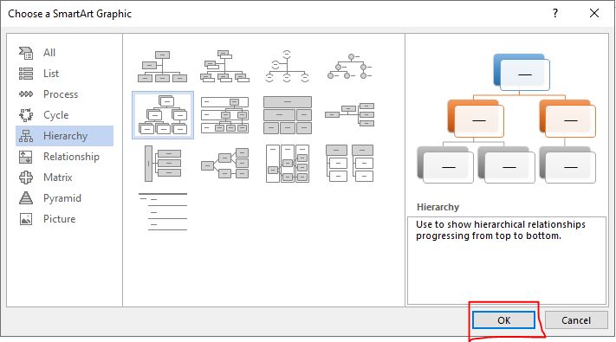The image size is (616, 342).
Task: Select the Lined List layout
Action: coord(163,211)
